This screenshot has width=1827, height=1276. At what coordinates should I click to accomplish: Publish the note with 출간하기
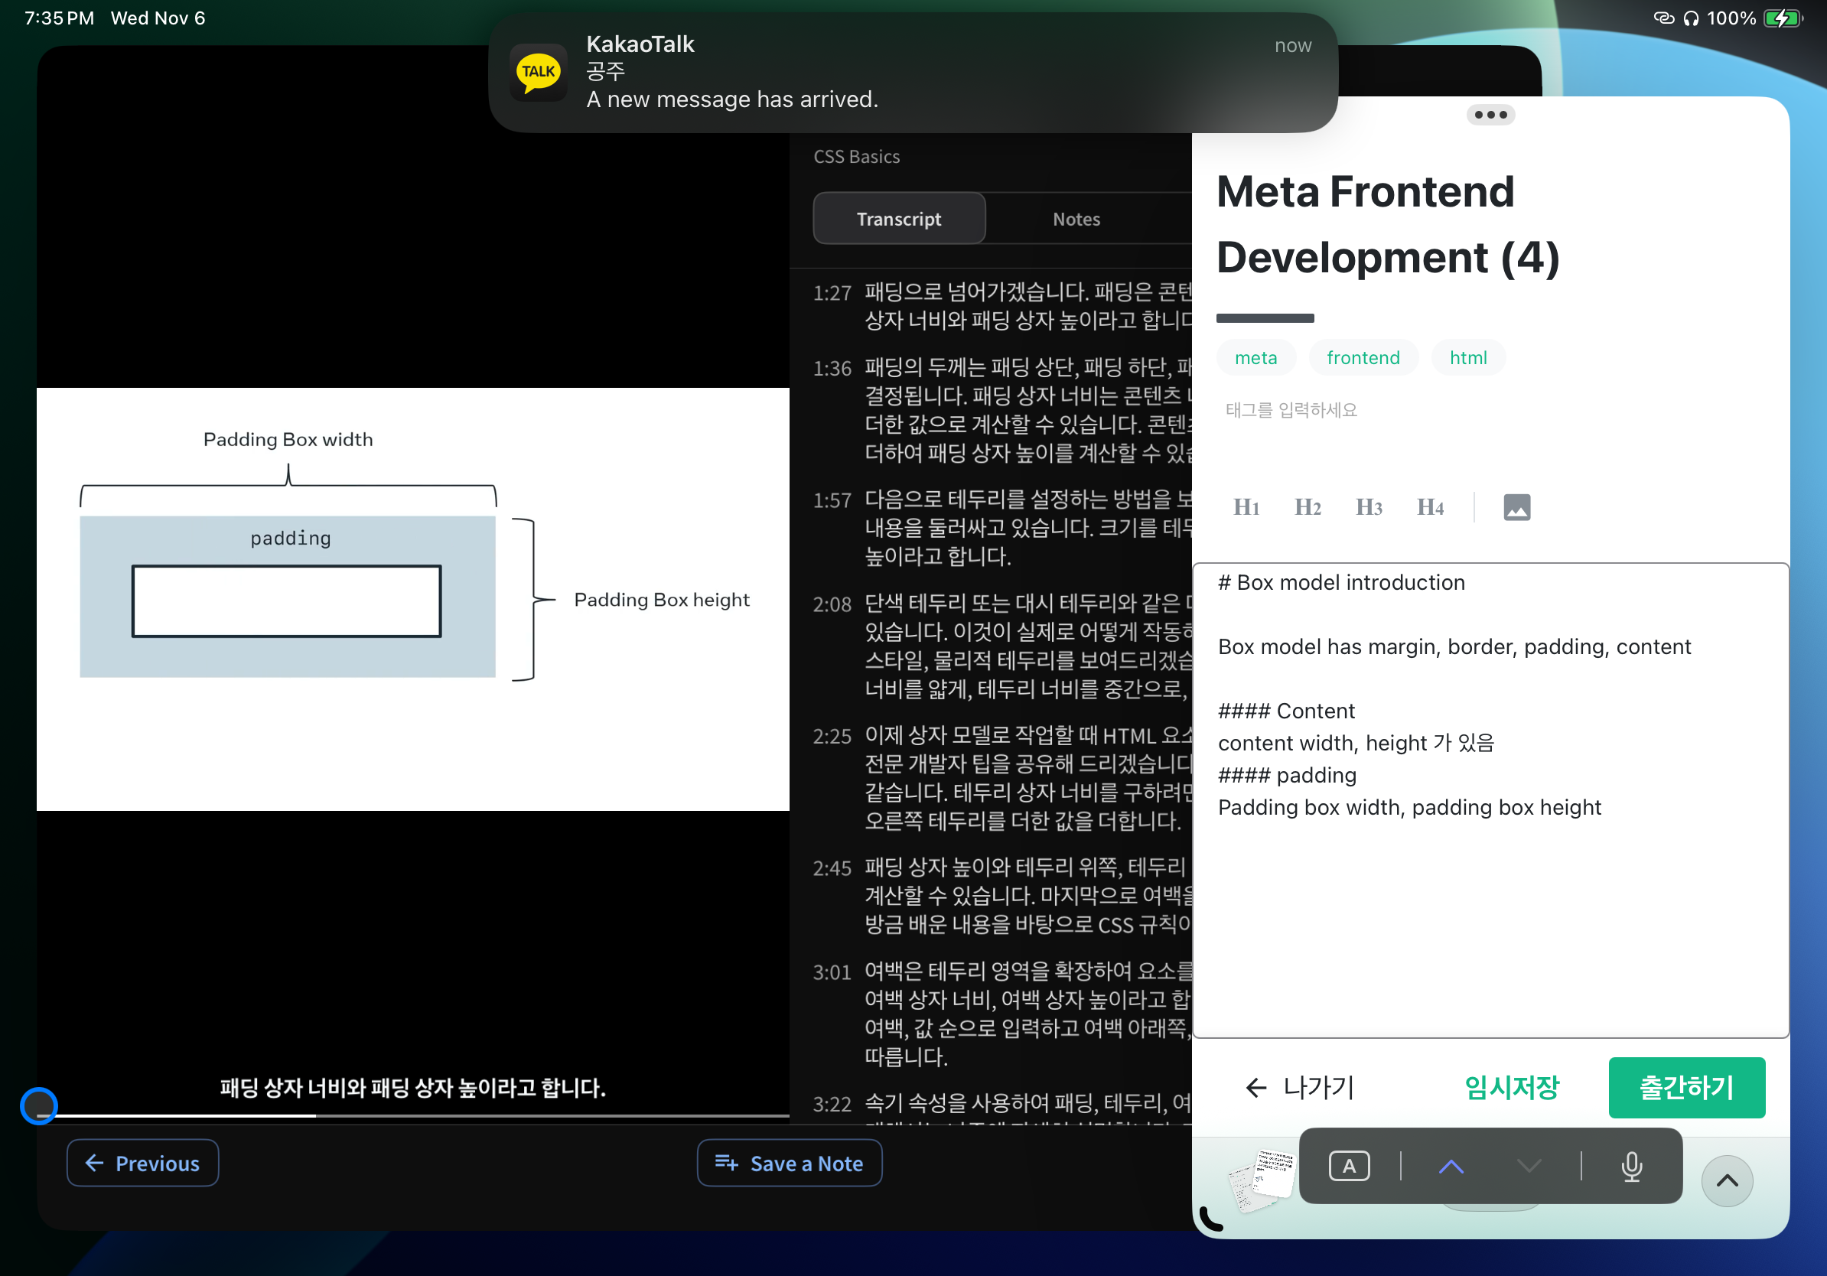pyautogui.click(x=1687, y=1087)
